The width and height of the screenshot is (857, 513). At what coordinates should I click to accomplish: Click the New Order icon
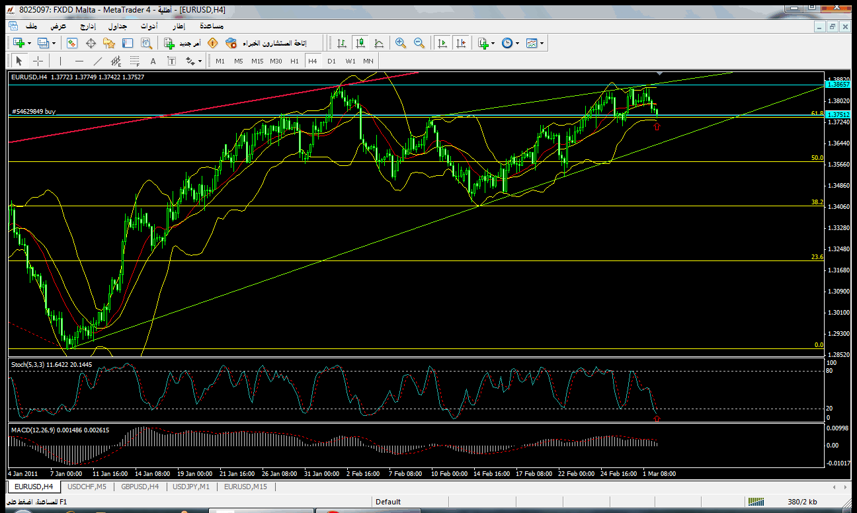pyautogui.click(x=170, y=43)
